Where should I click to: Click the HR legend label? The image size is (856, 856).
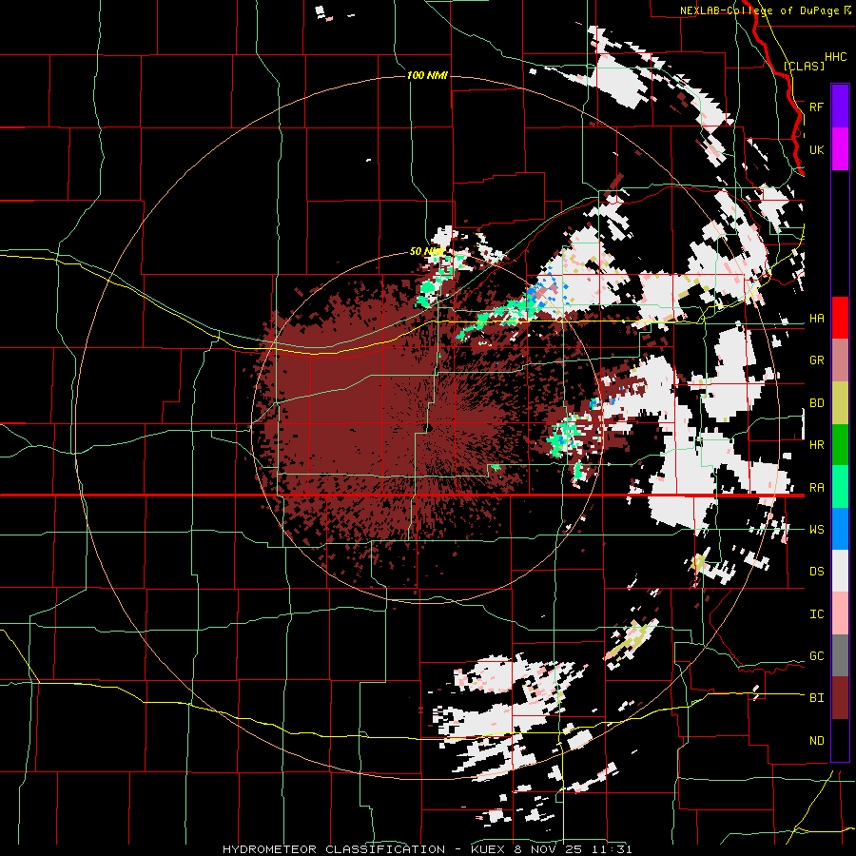816,445
